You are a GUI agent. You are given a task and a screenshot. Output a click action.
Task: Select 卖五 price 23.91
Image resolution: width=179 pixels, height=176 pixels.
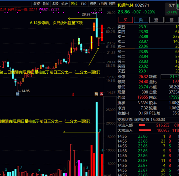[x=143, y=27]
